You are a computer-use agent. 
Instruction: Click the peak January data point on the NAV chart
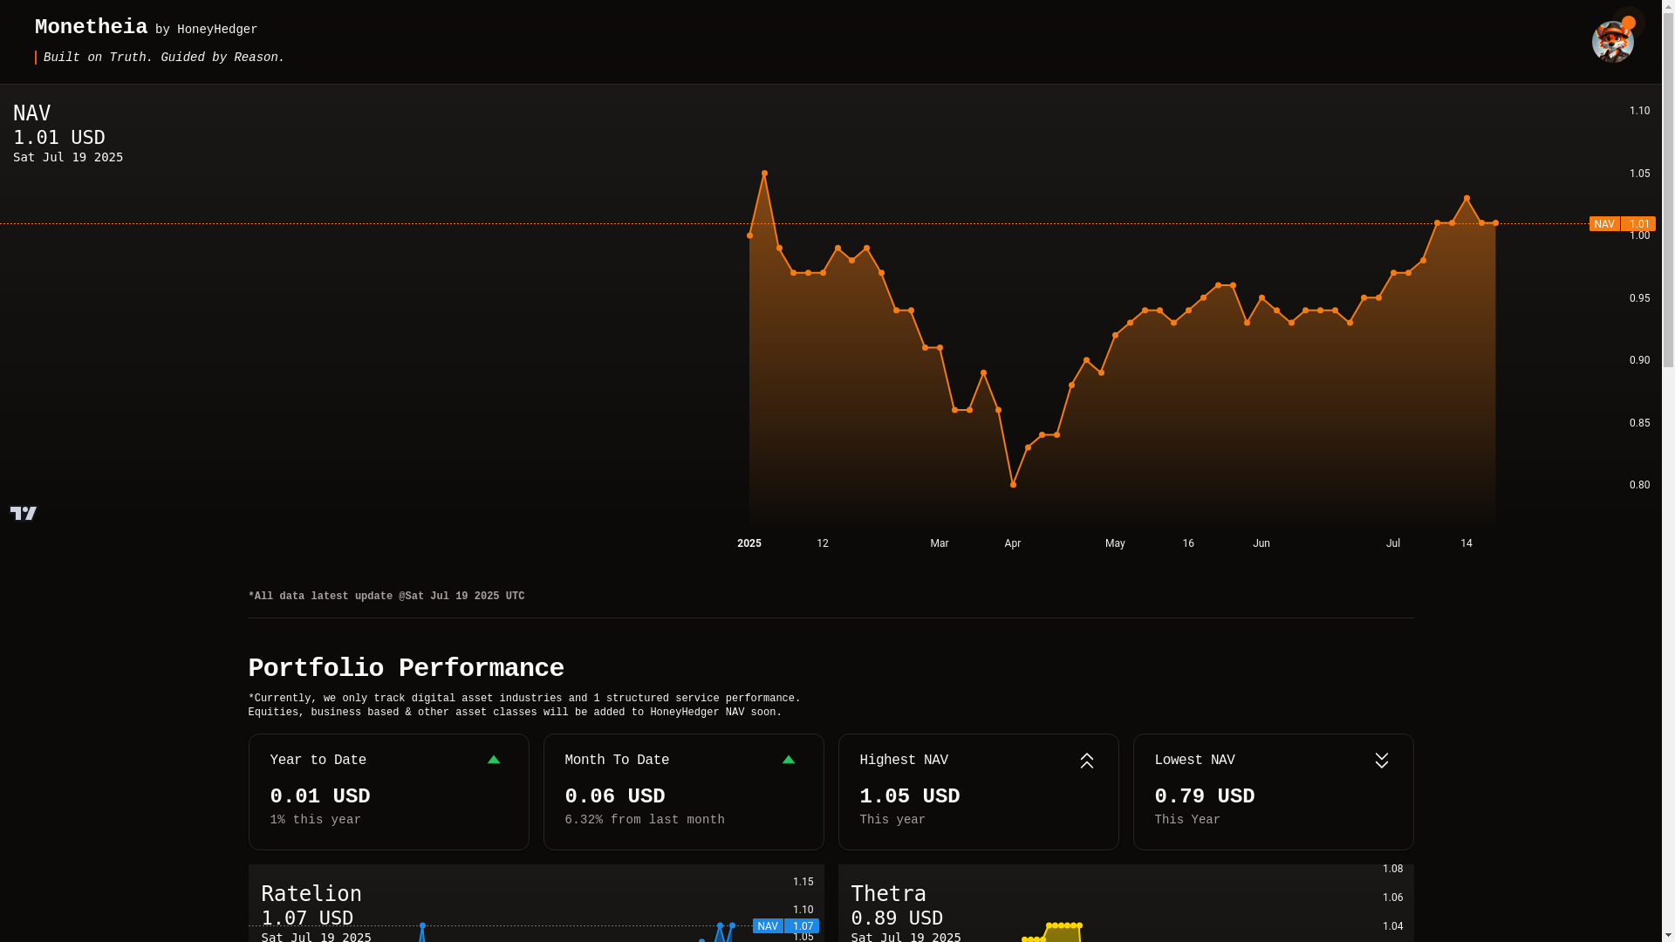[764, 174]
